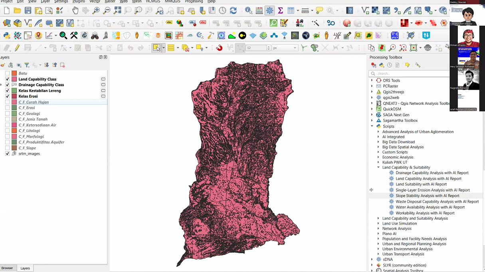Click the blue up-down arrows plugin icon
Image resolution: width=485 pixels, height=272 pixels.
(x=426, y=35)
